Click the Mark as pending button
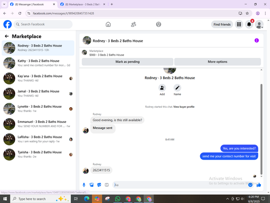The width and height of the screenshot is (270, 203). 127,62
